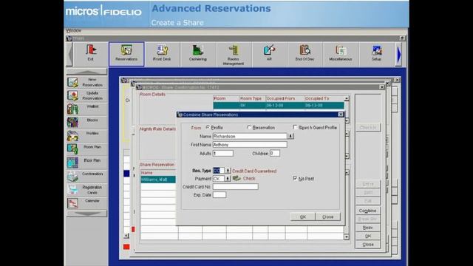Select the Williams, Matt share row

point(158,180)
